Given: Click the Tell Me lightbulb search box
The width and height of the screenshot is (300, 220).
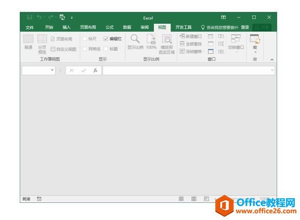Looking at the screenshot, I should click(x=219, y=27).
